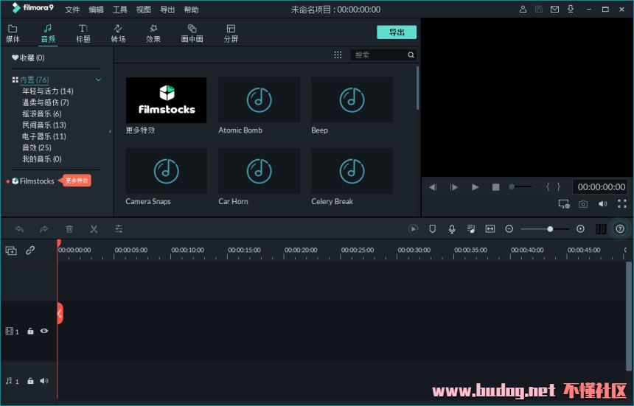Click the snapshot camera icon under the preview

click(x=583, y=204)
